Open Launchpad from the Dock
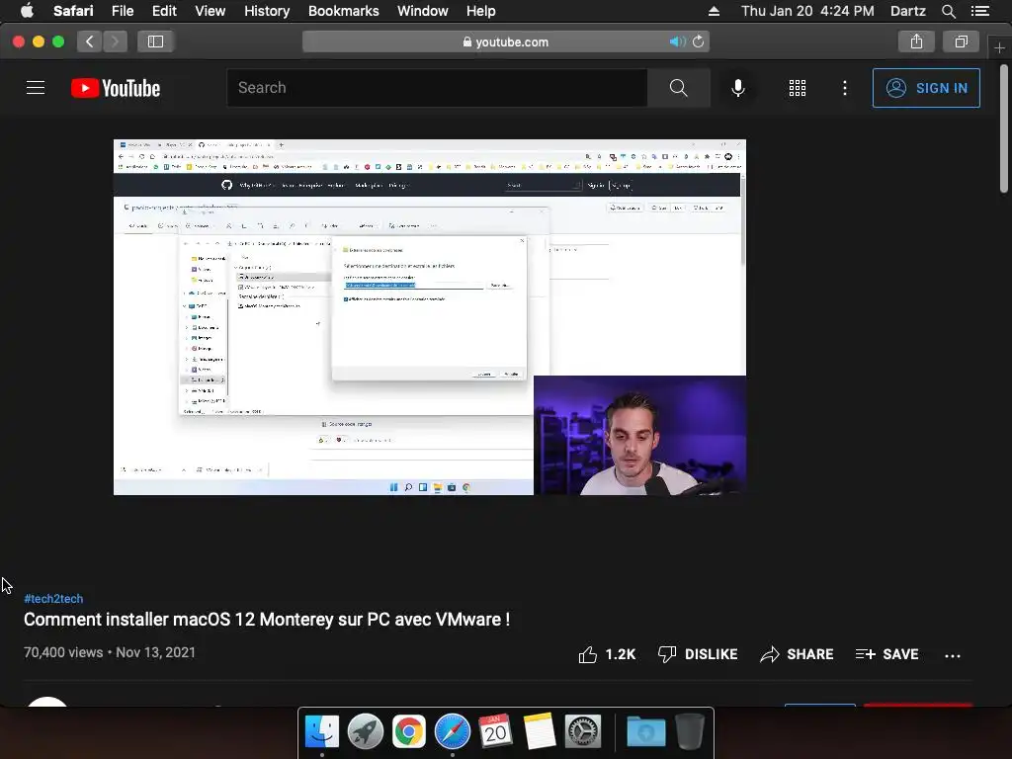 point(366,731)
